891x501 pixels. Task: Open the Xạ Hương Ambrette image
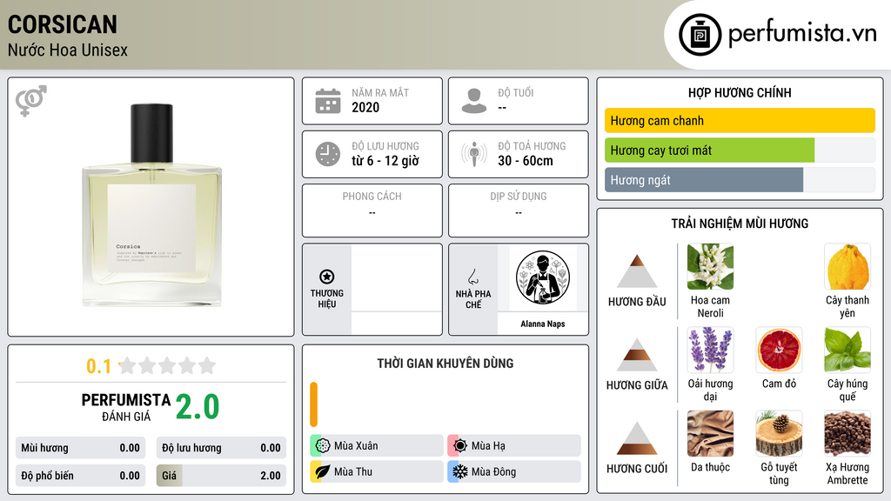[847, 433]
